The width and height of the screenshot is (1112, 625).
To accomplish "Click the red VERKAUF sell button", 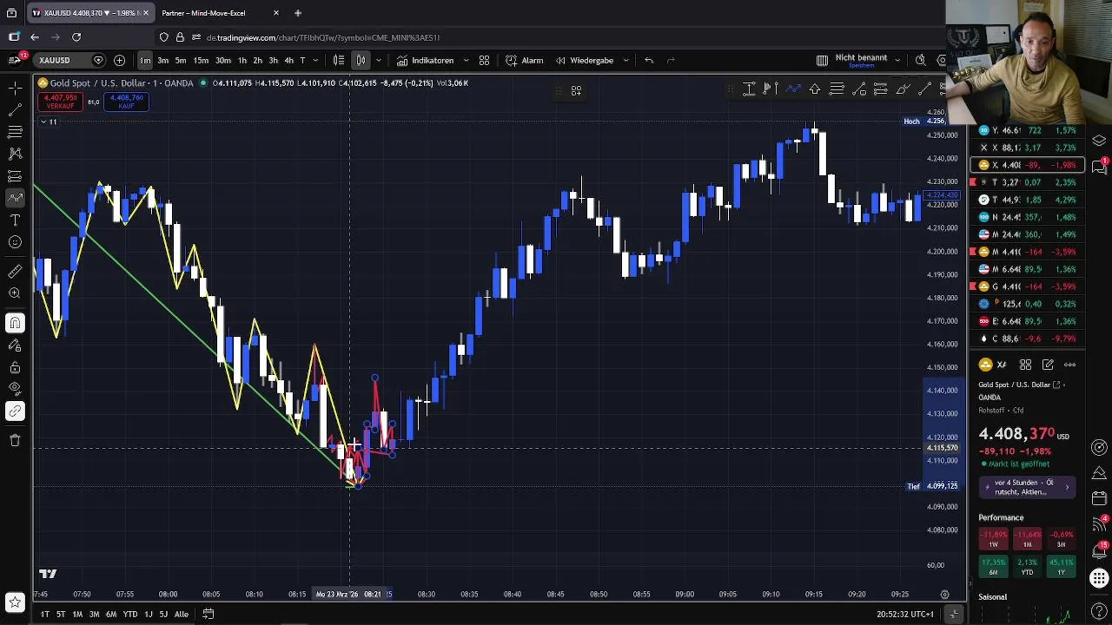I will (61, 102).
